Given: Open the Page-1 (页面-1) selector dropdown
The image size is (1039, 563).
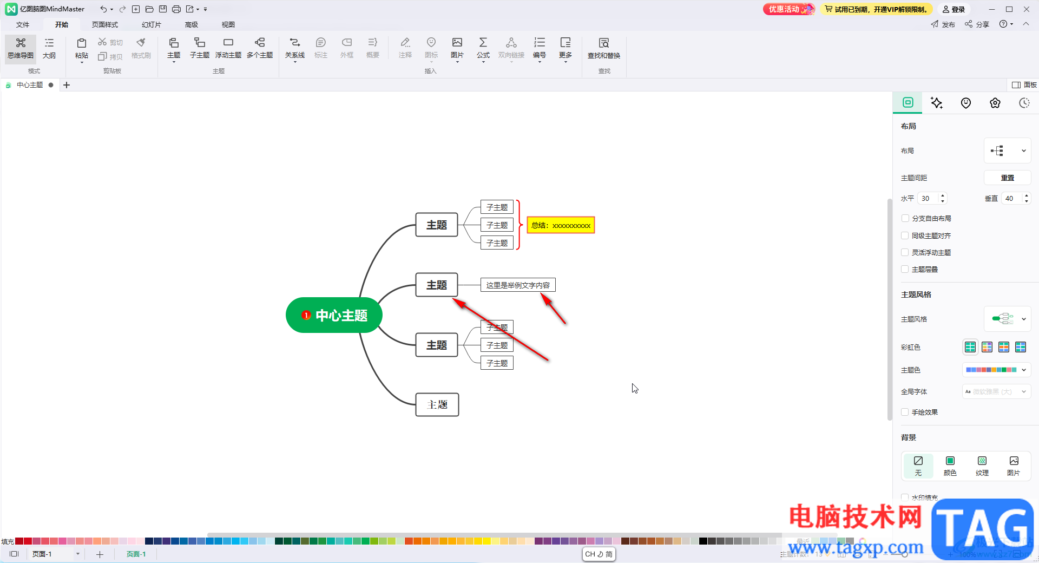Looking at the screenshot, I should tap(78, 554).
